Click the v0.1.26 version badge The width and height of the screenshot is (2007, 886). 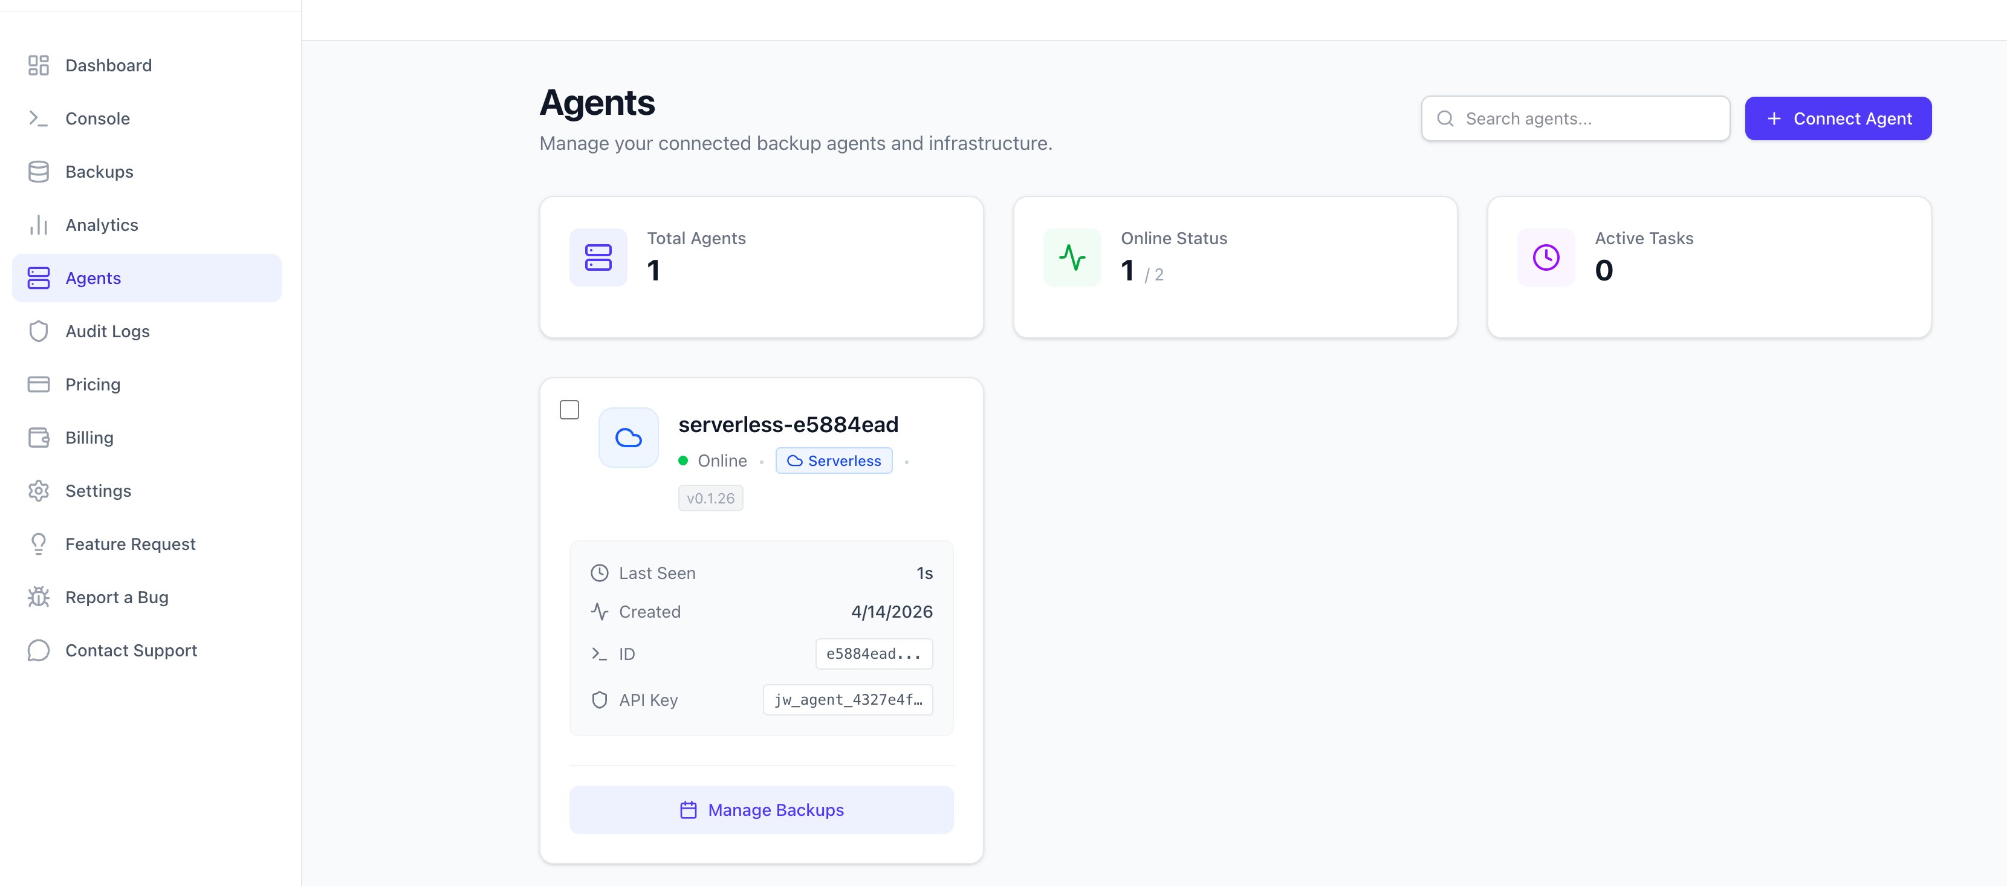710,498
